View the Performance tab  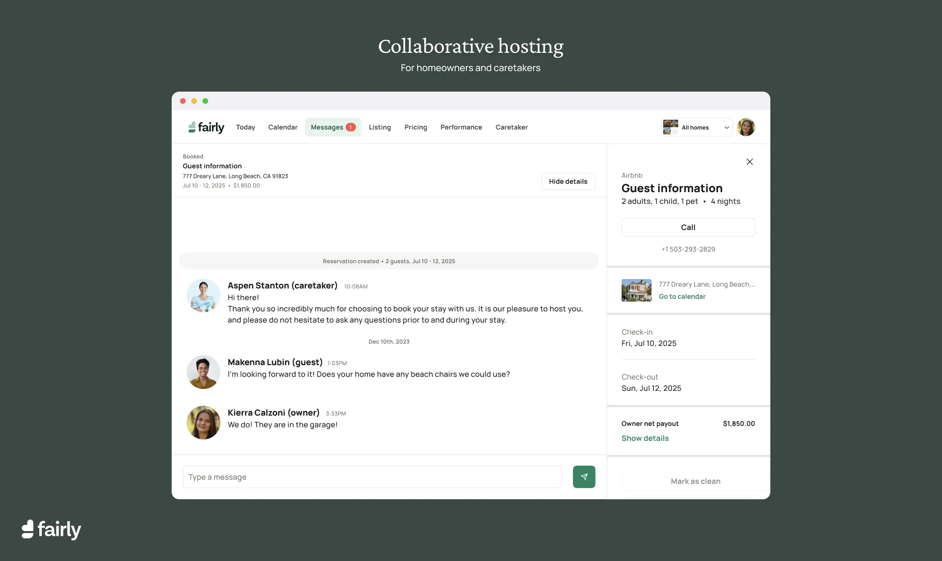461,127
